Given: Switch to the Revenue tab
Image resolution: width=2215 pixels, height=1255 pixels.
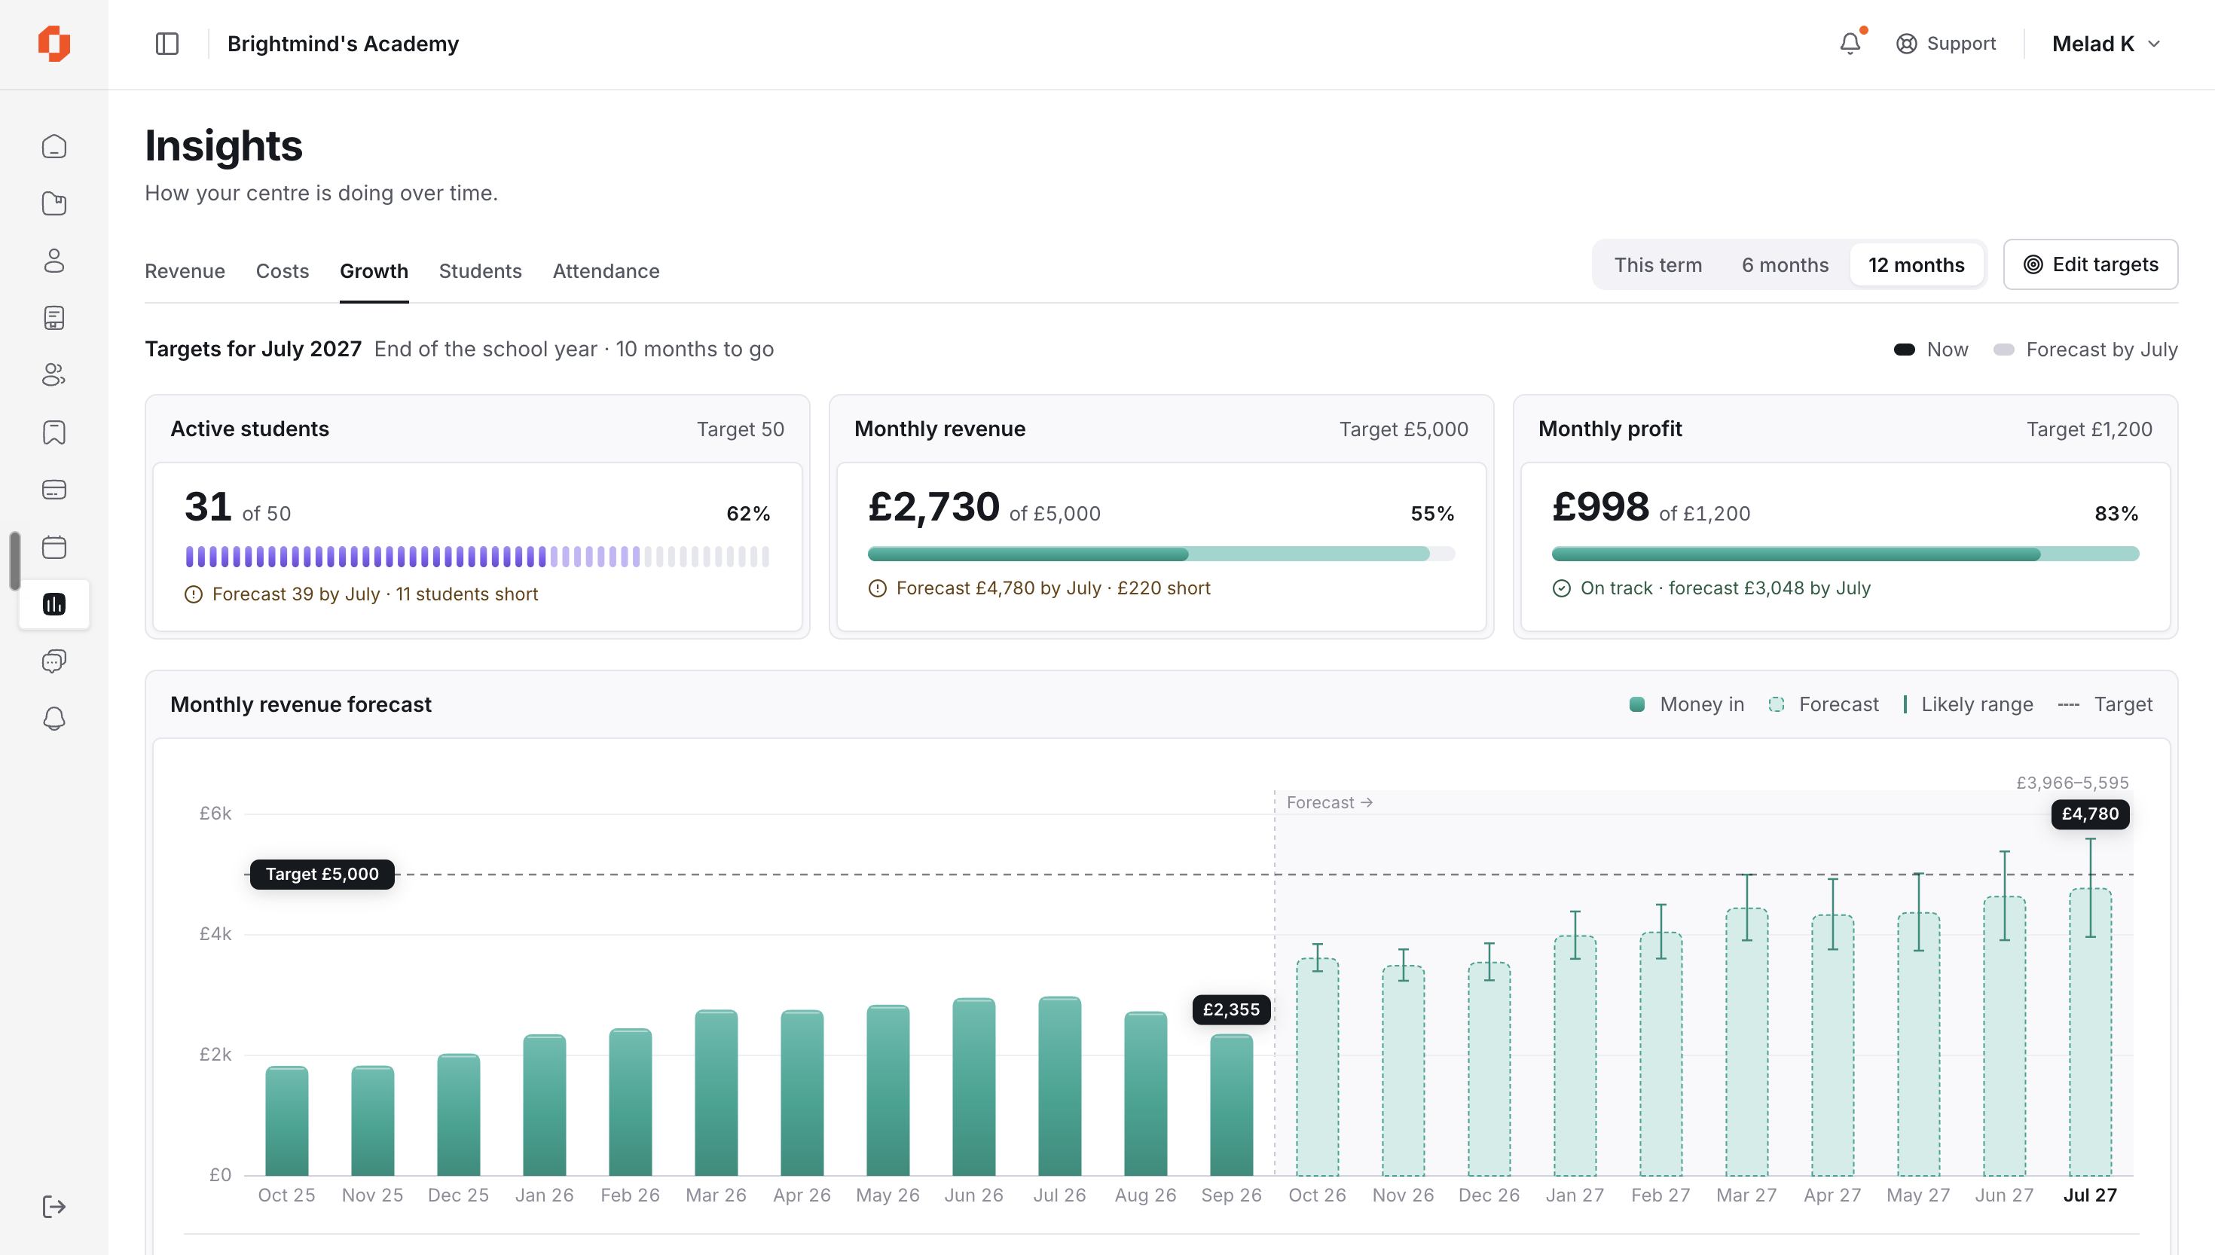Looking at the screenshot, I should tap(185, 270).
